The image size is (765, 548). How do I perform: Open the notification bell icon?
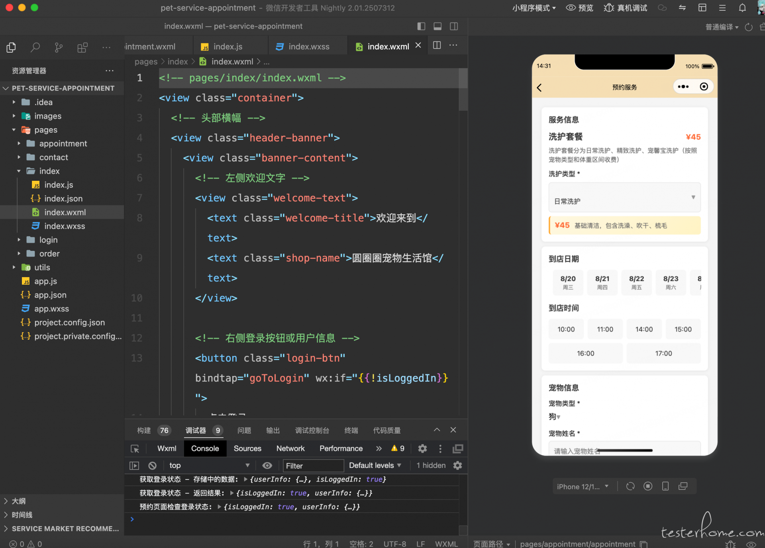point(742,8)
